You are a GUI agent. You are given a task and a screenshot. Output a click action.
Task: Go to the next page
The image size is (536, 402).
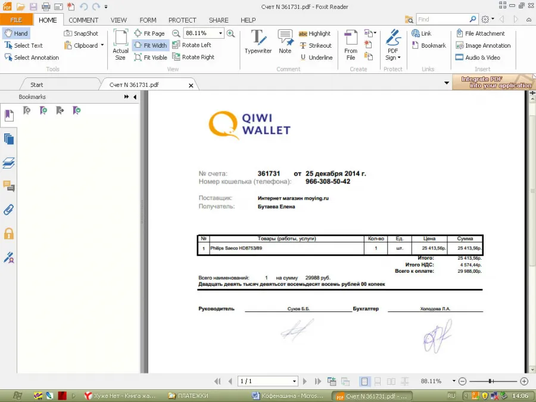305,381
